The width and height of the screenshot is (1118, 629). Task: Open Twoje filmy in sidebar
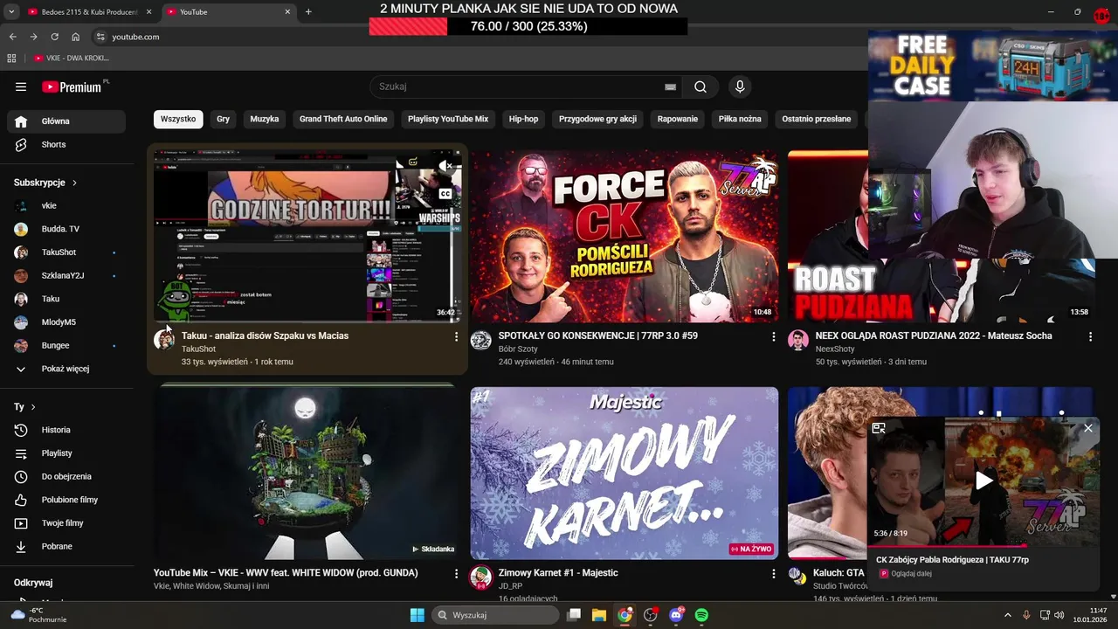66,523
